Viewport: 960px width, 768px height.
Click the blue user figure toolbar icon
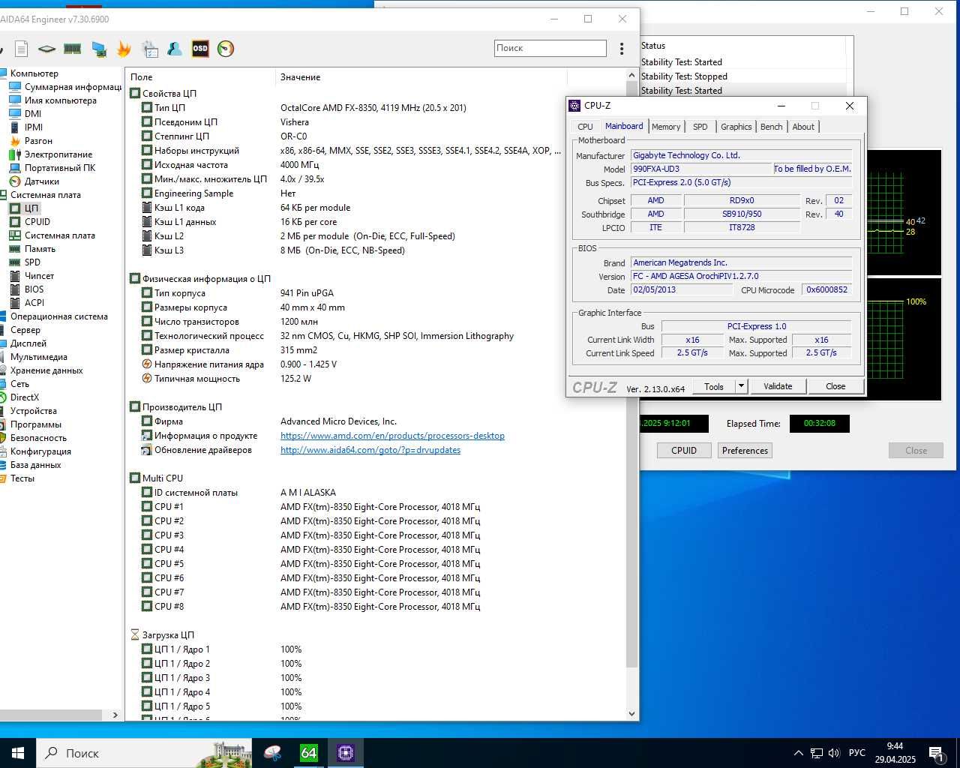point(175,49)
